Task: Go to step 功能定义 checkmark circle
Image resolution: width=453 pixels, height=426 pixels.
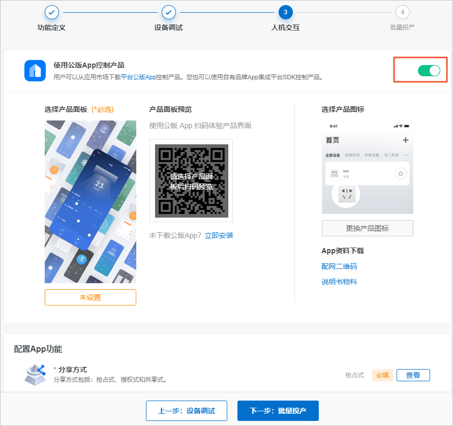Action: pos(52,12)
